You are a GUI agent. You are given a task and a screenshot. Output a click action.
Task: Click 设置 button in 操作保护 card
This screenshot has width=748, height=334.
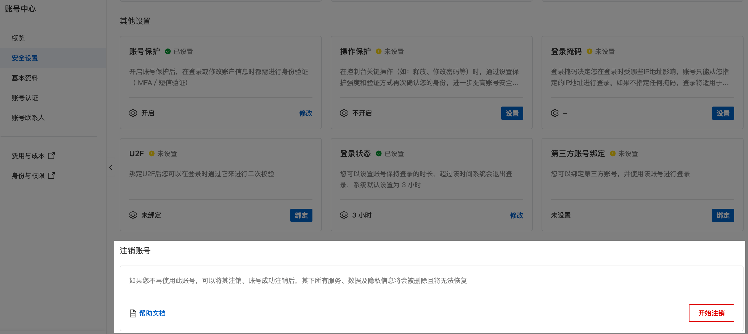pos(512,113)
